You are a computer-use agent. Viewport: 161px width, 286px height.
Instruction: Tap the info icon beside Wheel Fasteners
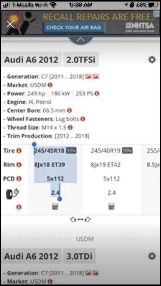tap(83, 119)
